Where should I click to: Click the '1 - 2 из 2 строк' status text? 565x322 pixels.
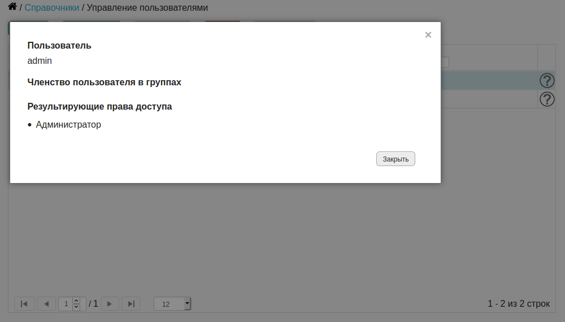(519, 303)
